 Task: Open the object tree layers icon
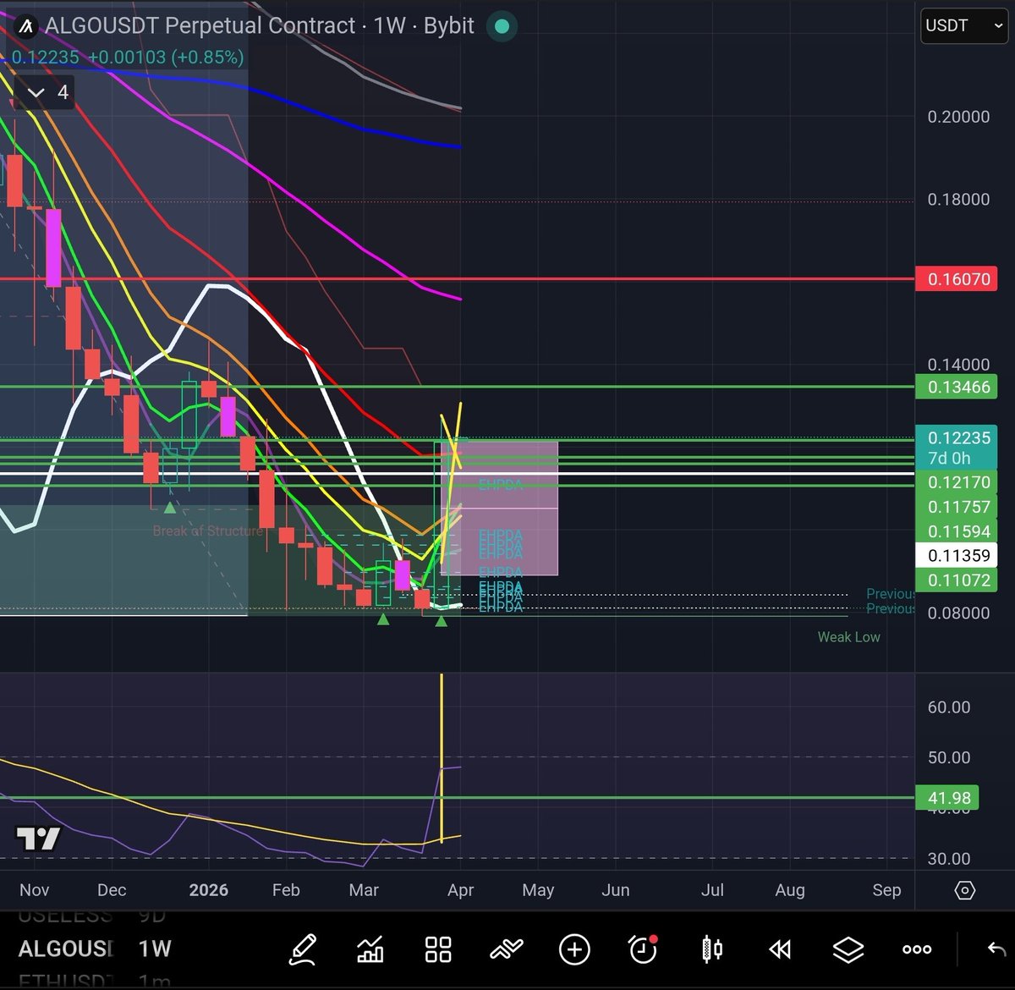[x=848, y=949]
